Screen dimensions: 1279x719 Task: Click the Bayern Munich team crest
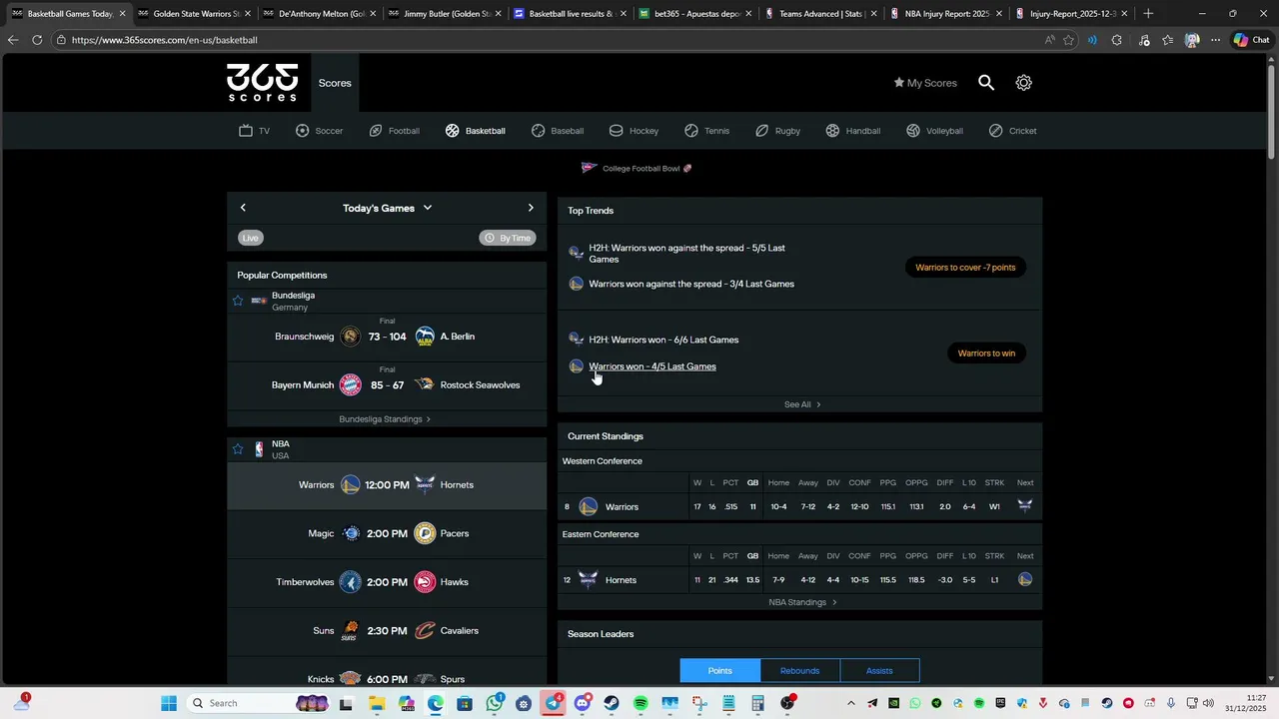point(350,385)
